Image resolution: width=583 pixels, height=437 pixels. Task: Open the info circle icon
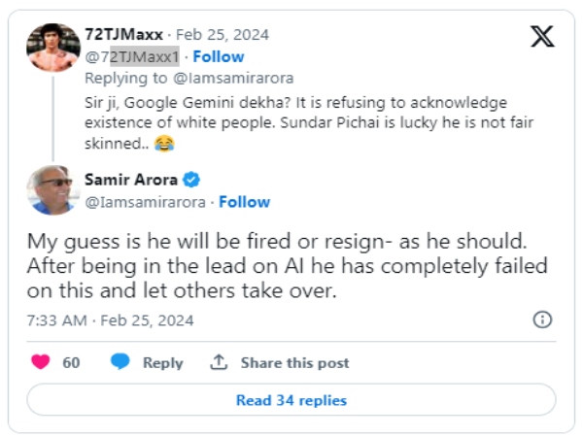coord(543,319)
